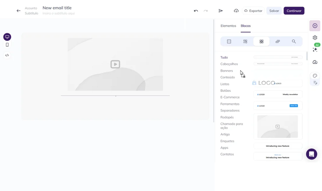Expand the Cabeçalhos category
This screenshot has height=191, width=322.
pos(229,64)
